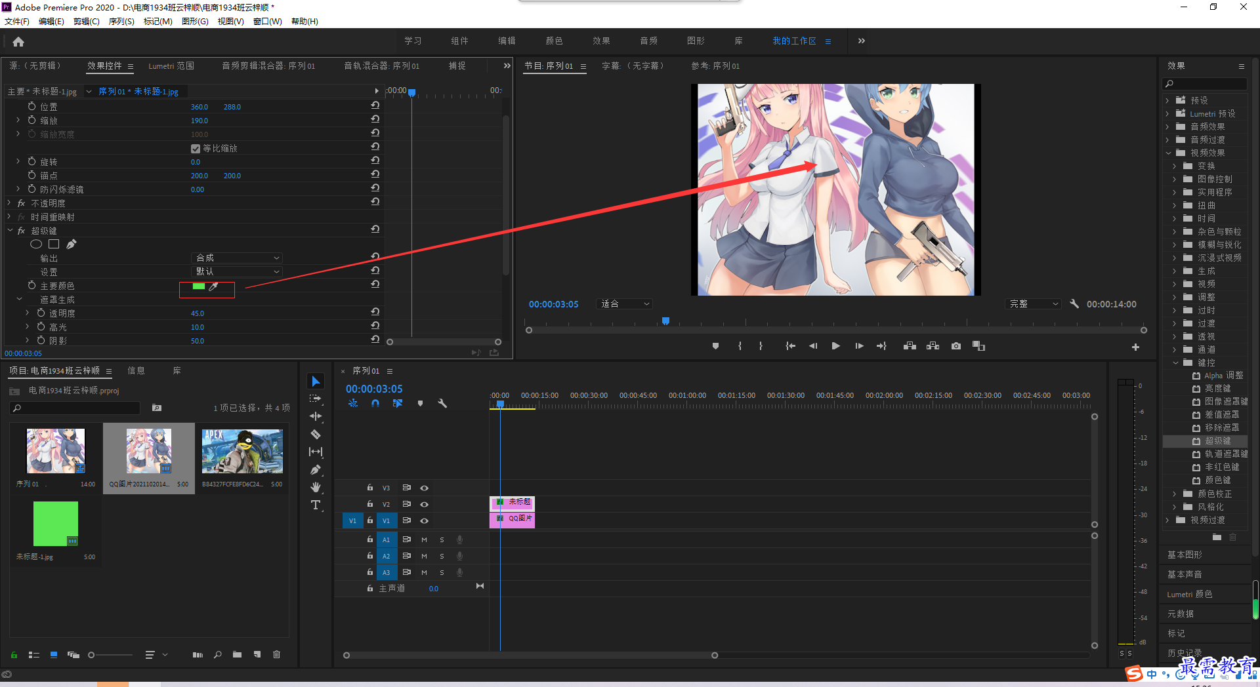Click Program monitor playhead marker
Image resolution: width=1260 pixels, height=687 pixels.
(x=665, y=321)
